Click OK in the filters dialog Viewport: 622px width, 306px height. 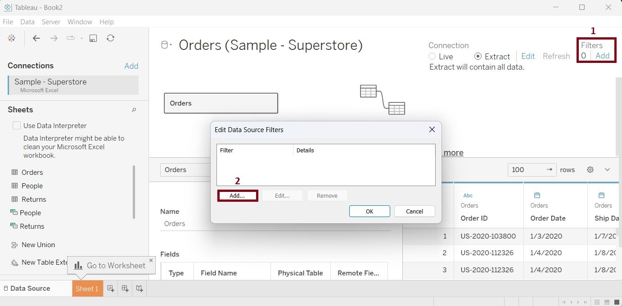(x=370, y=211)
